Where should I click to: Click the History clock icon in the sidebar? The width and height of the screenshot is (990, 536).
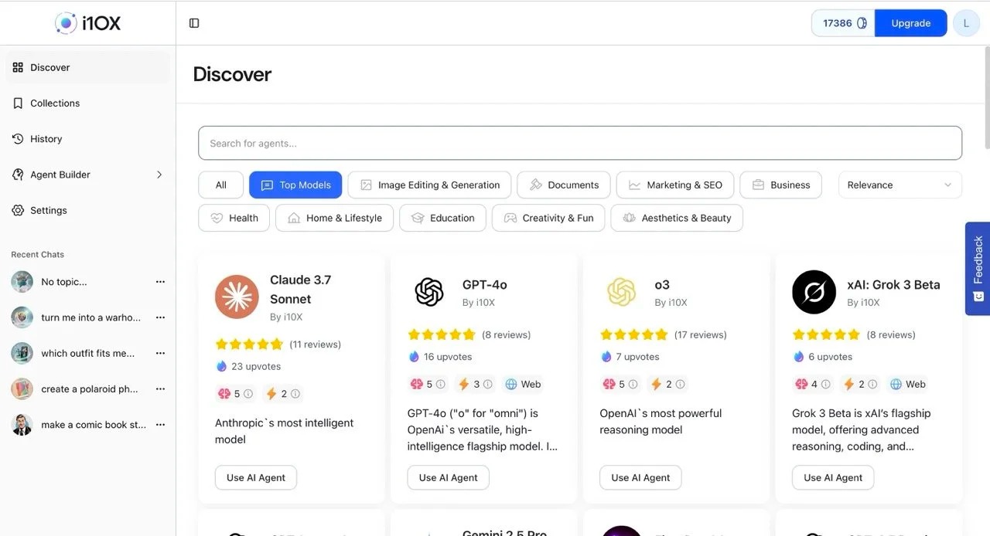click(17, 138)
